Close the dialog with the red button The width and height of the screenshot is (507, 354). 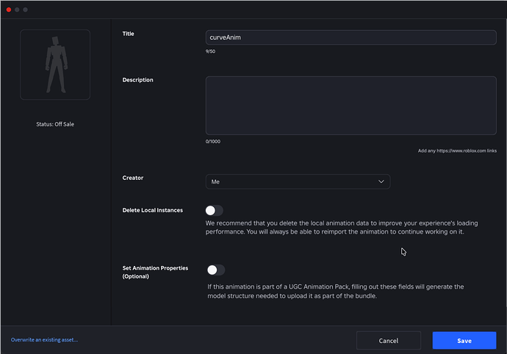(9, 10)
